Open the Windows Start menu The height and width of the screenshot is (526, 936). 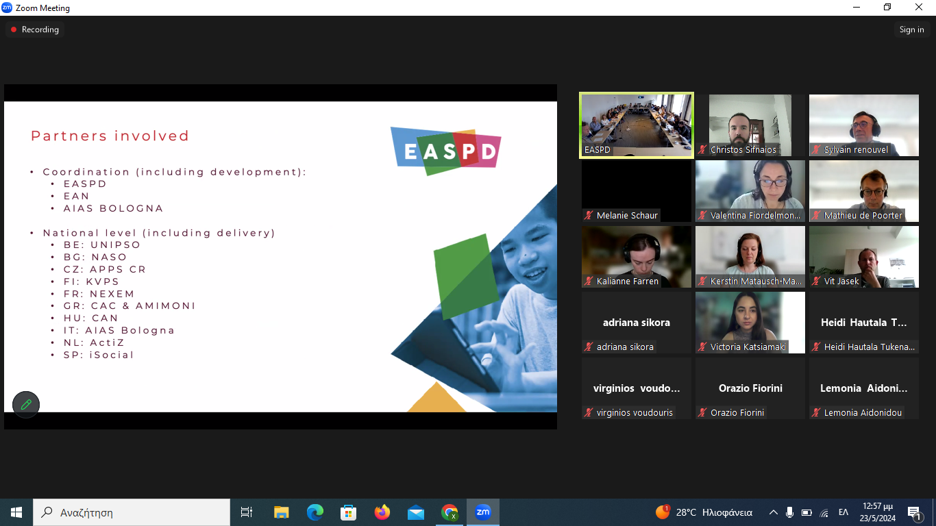pos(16,512)
